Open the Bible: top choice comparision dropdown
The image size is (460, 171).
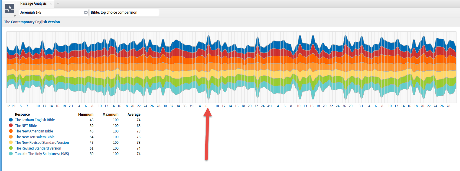click(124, 12)
